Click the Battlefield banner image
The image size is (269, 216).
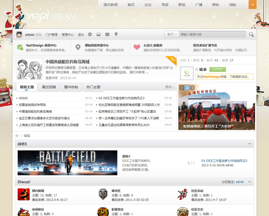(68, 163)
